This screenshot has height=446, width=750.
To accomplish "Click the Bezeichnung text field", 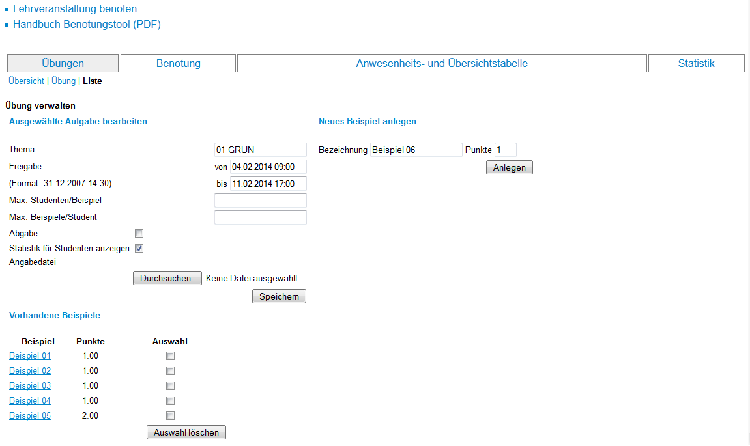I will pos(416,150).
